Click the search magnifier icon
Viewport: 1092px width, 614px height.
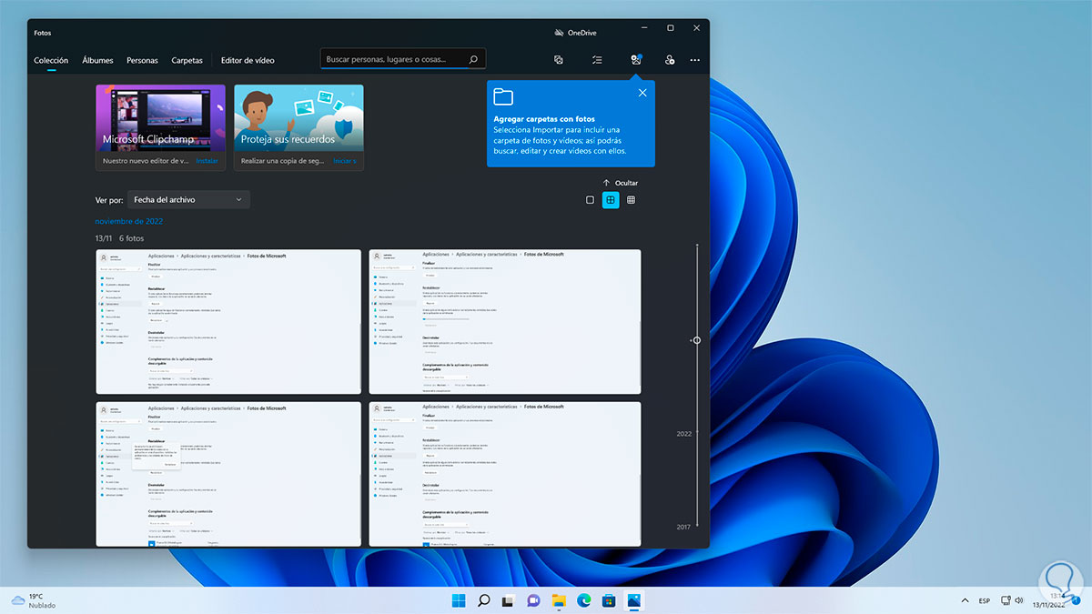coord(473,59)
